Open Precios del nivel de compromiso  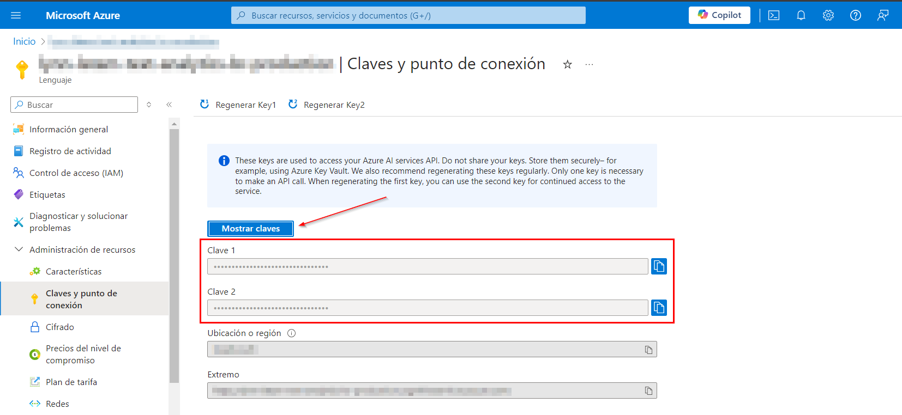[85, 354]
